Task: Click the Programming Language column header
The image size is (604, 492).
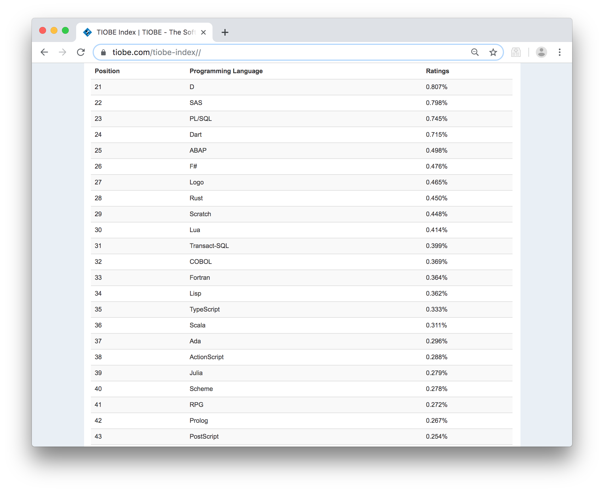Action: (226, 71)
